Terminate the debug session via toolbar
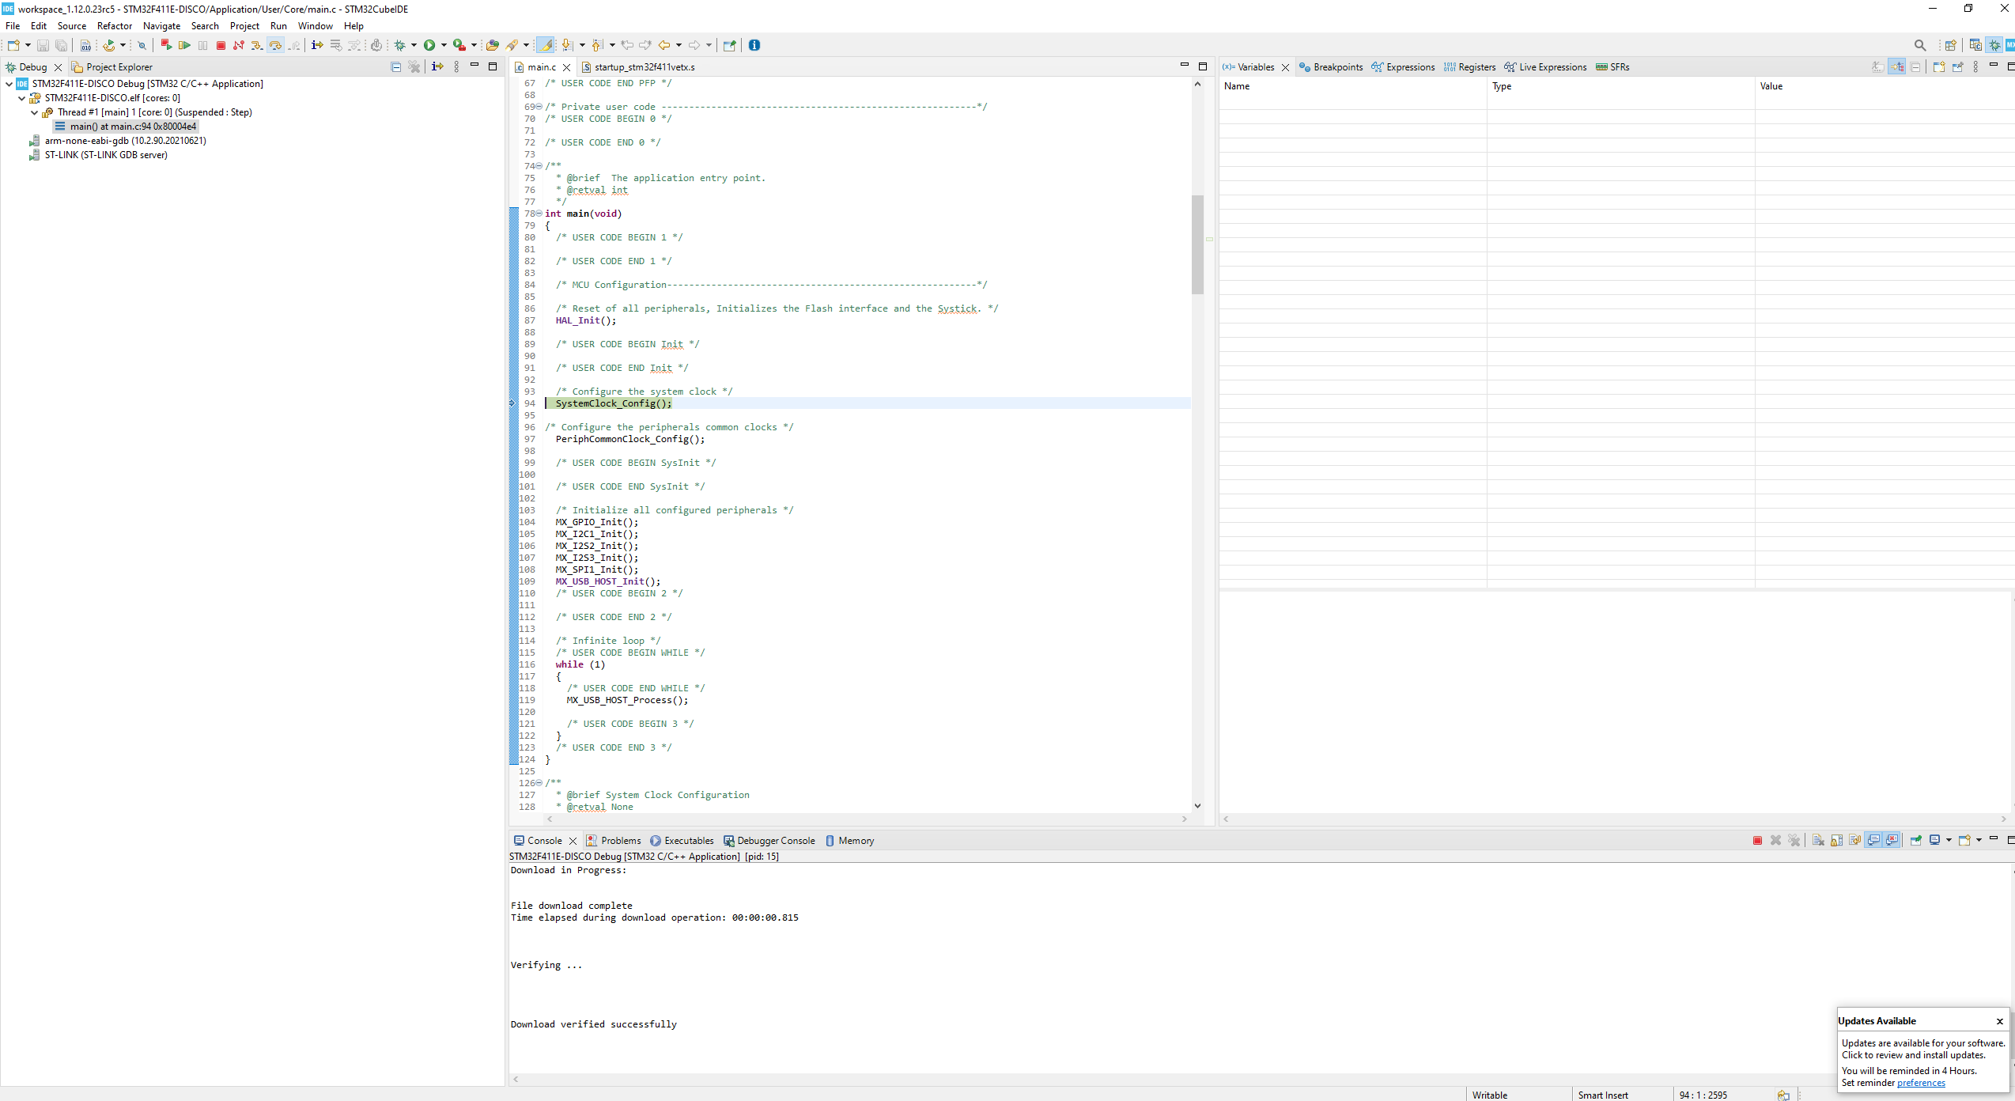The height and width of the screenshot is (1101, 2015). pyautogui.click(x=221, y=45)
